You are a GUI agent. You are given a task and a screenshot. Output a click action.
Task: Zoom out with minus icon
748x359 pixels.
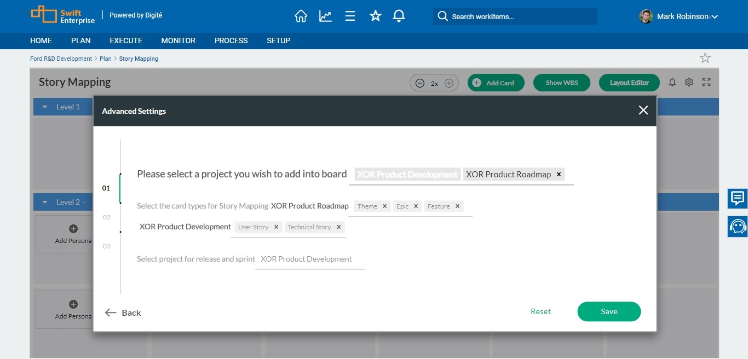point(420,83)
